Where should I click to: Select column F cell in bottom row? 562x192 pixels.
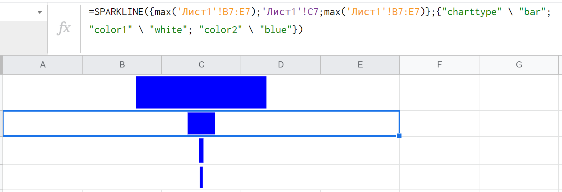coord(440,177)
